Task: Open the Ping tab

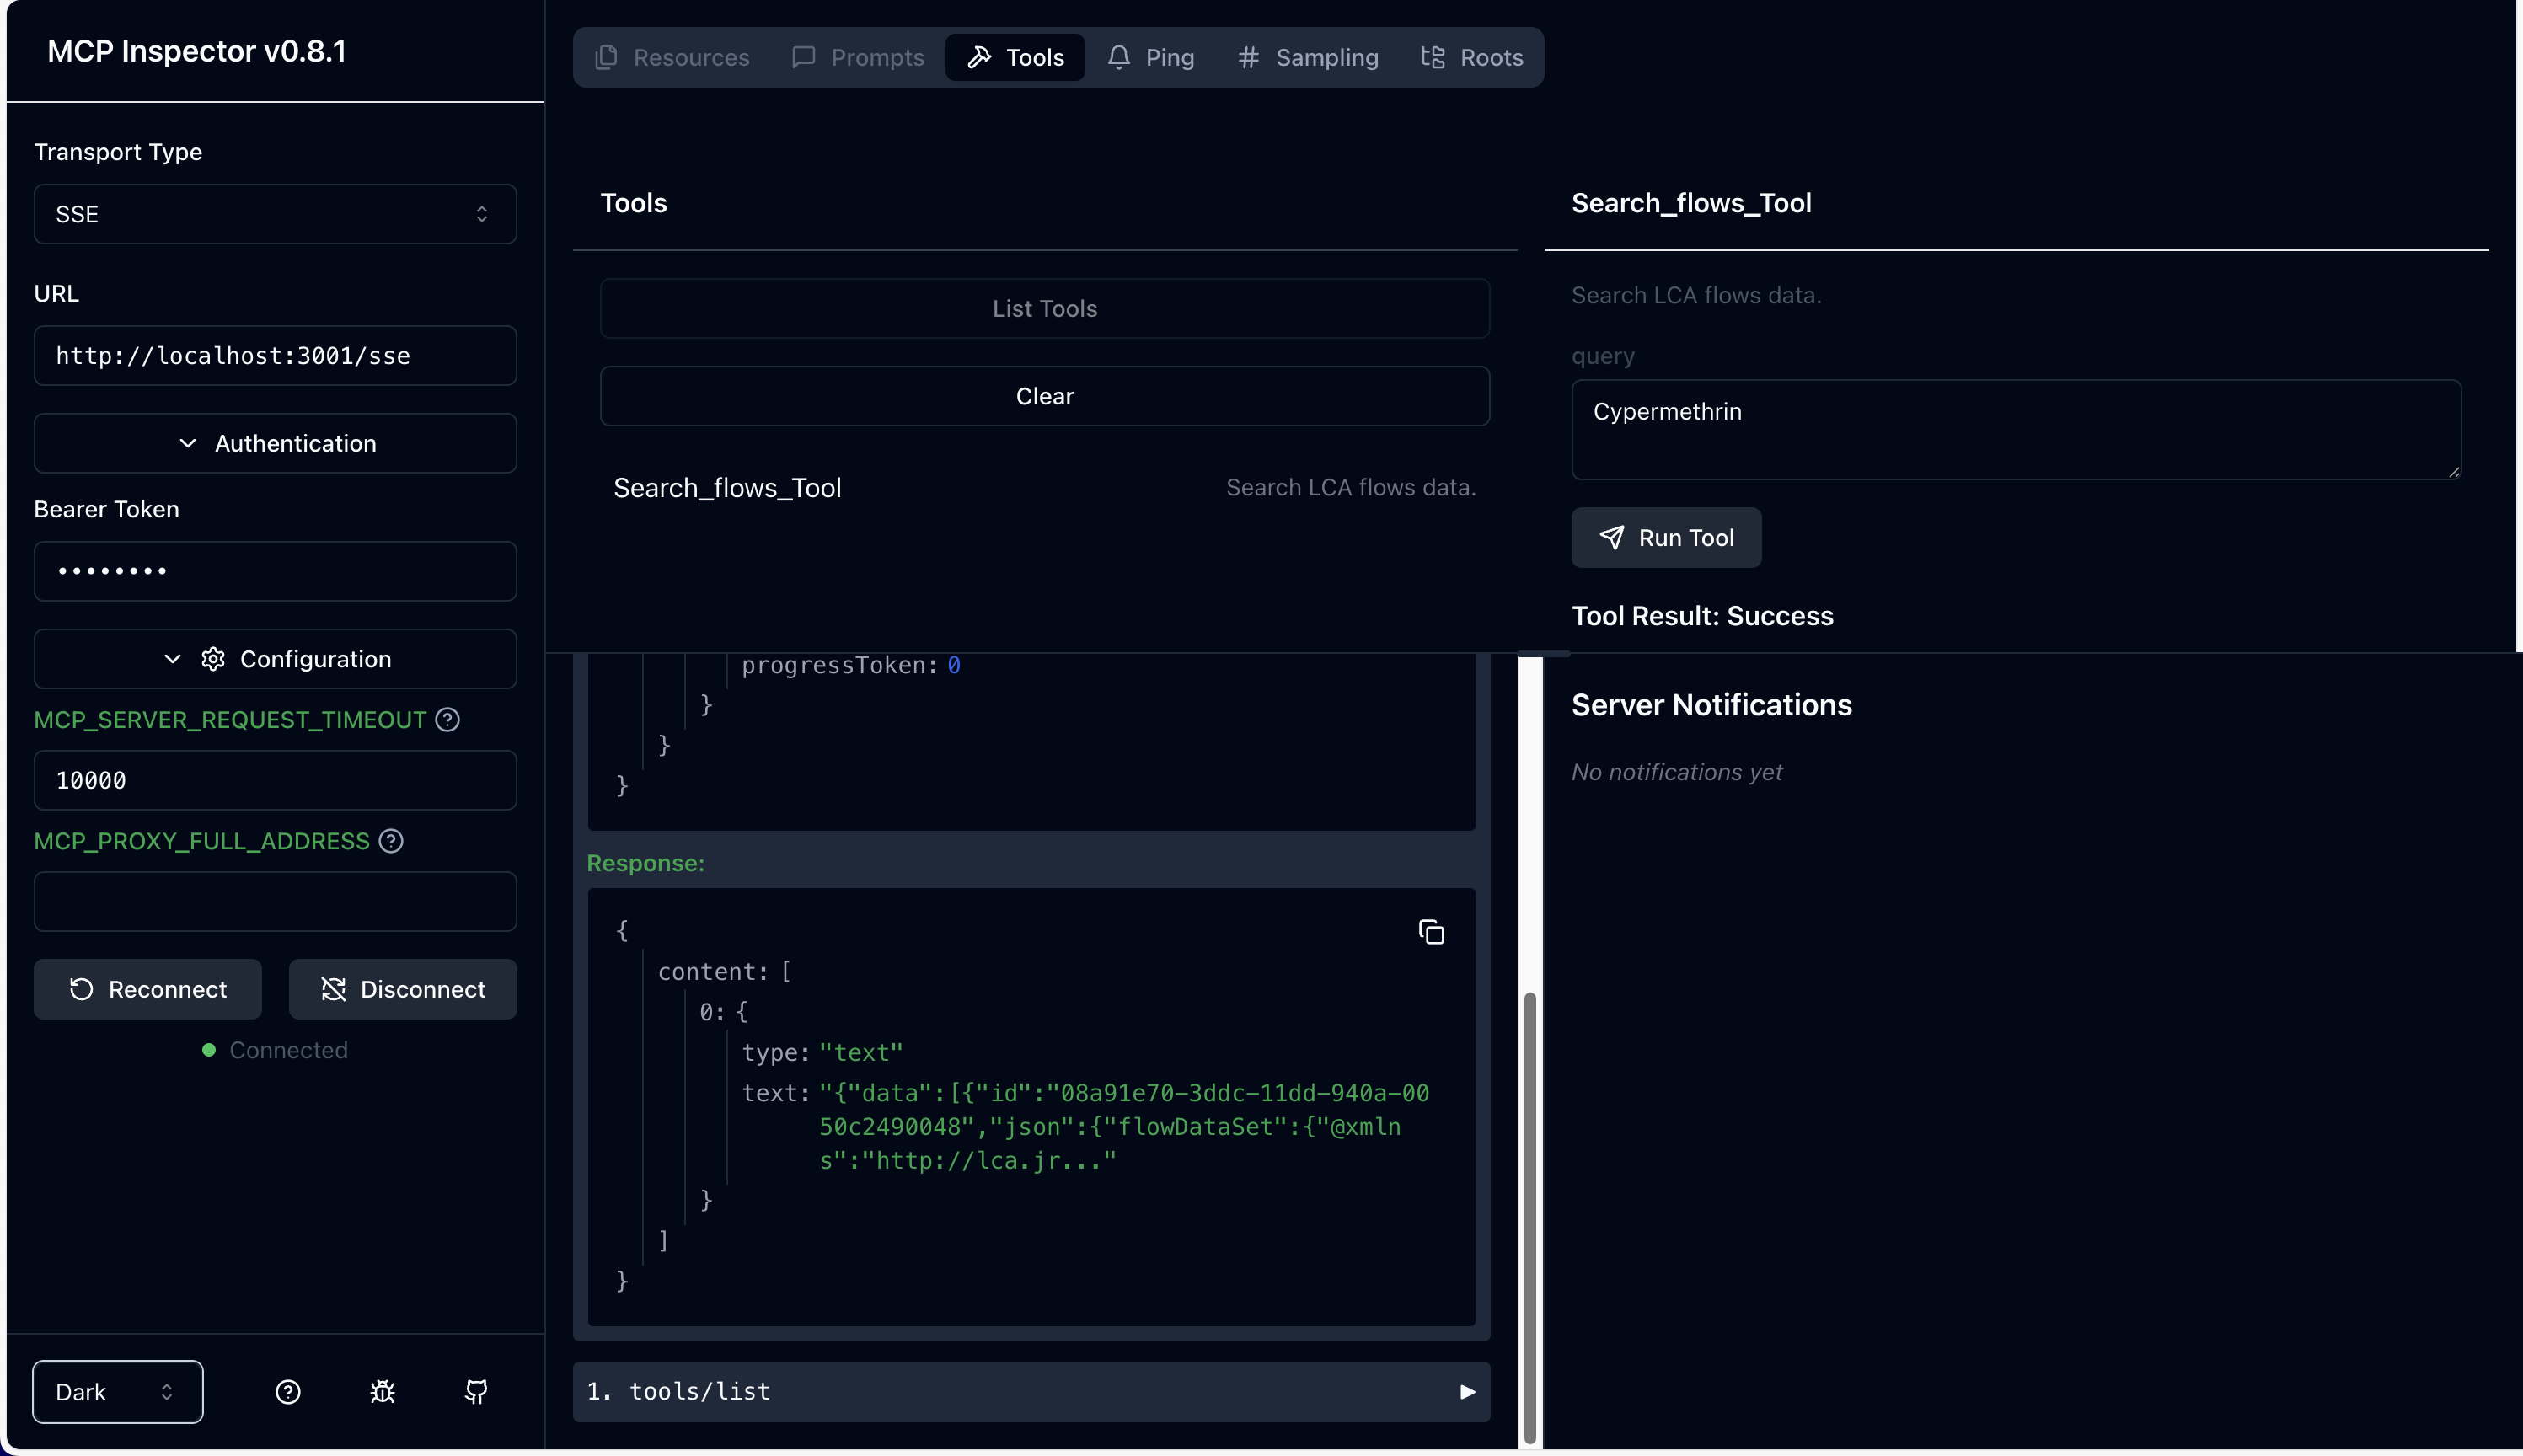Action: [1151, 57]
